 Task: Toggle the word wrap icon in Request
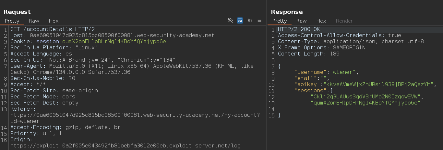pyautogui.click(x=240, y=20)
